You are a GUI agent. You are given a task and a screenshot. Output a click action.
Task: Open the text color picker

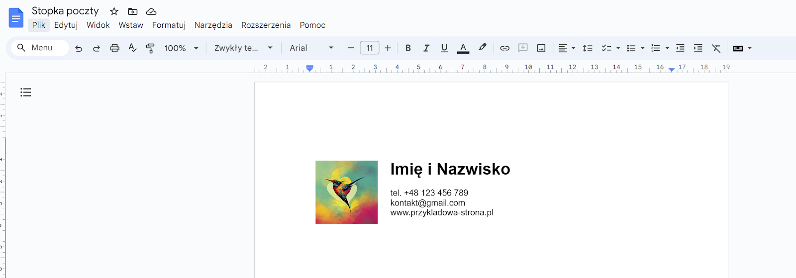(x=463, y=48)
